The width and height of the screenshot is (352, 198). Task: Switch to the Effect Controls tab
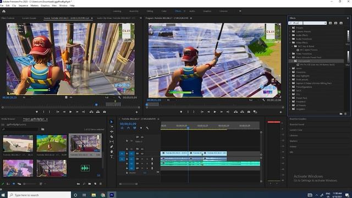pyautogui.click(x=8, y=18)
